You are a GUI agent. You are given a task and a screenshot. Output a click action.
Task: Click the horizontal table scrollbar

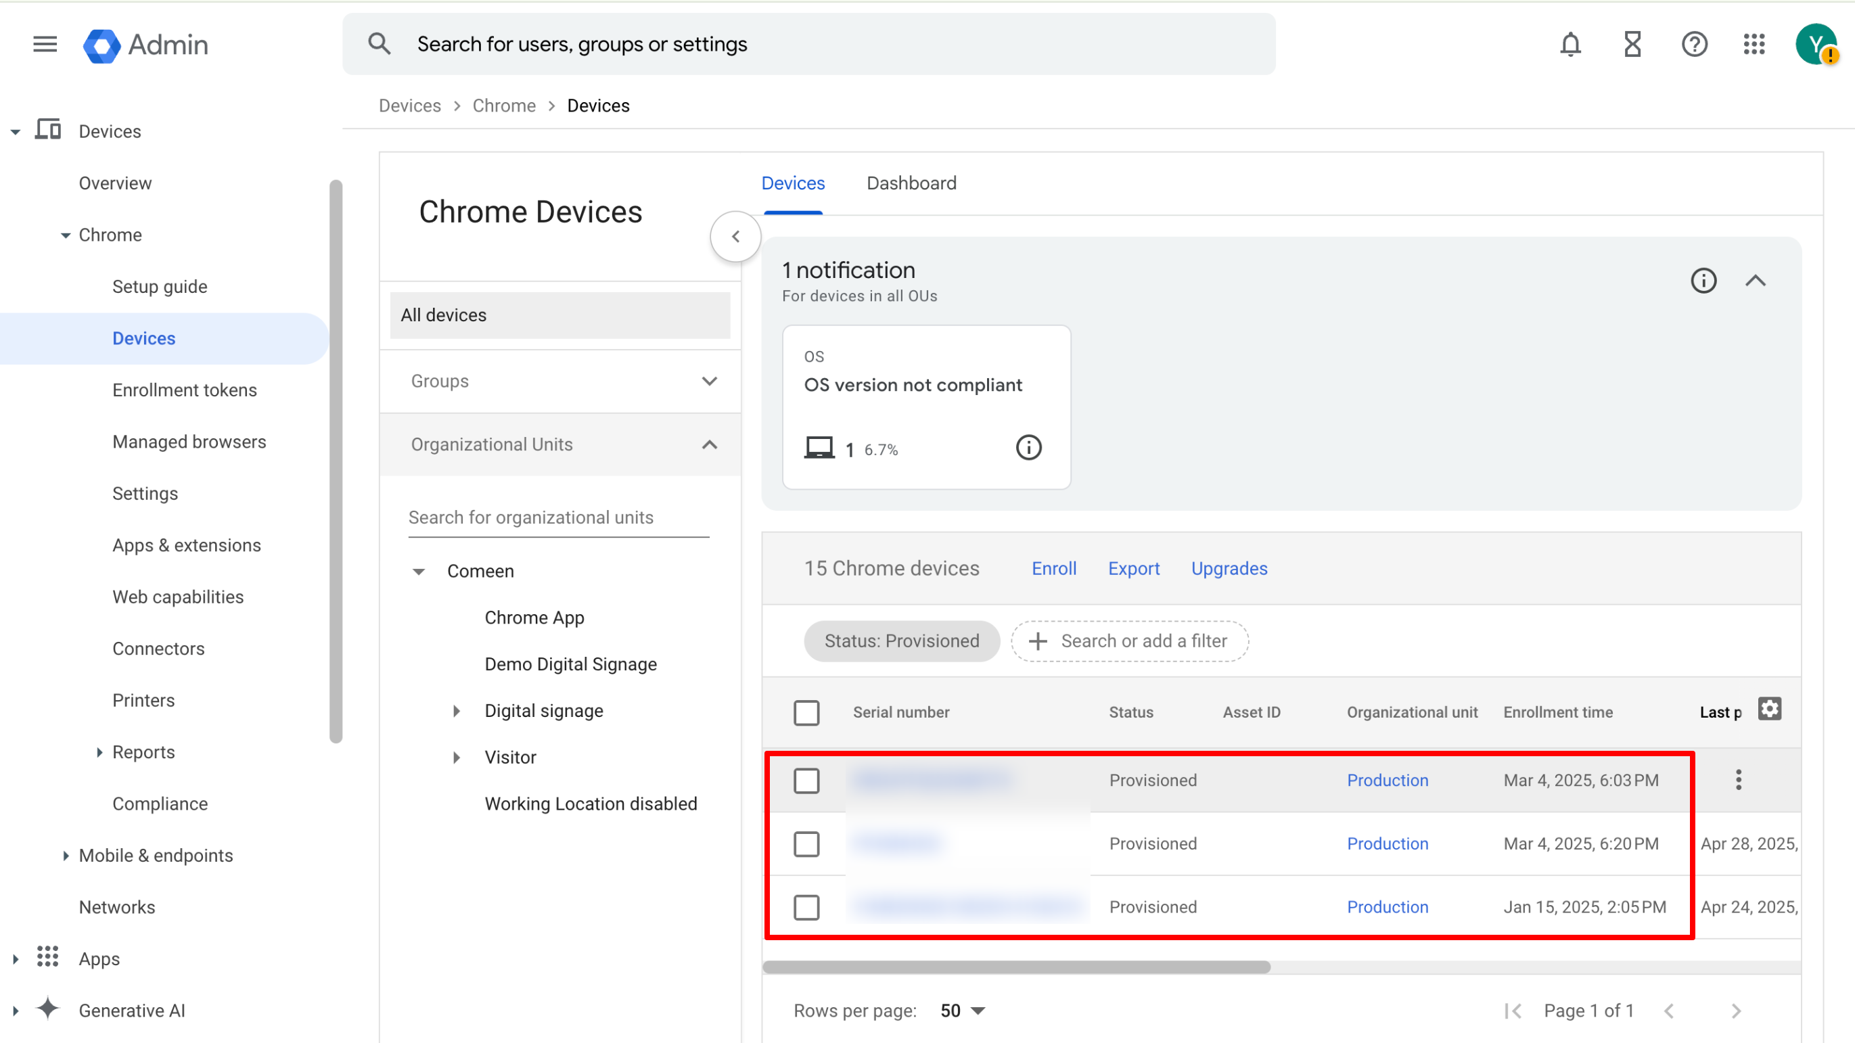click(1016, 967)
